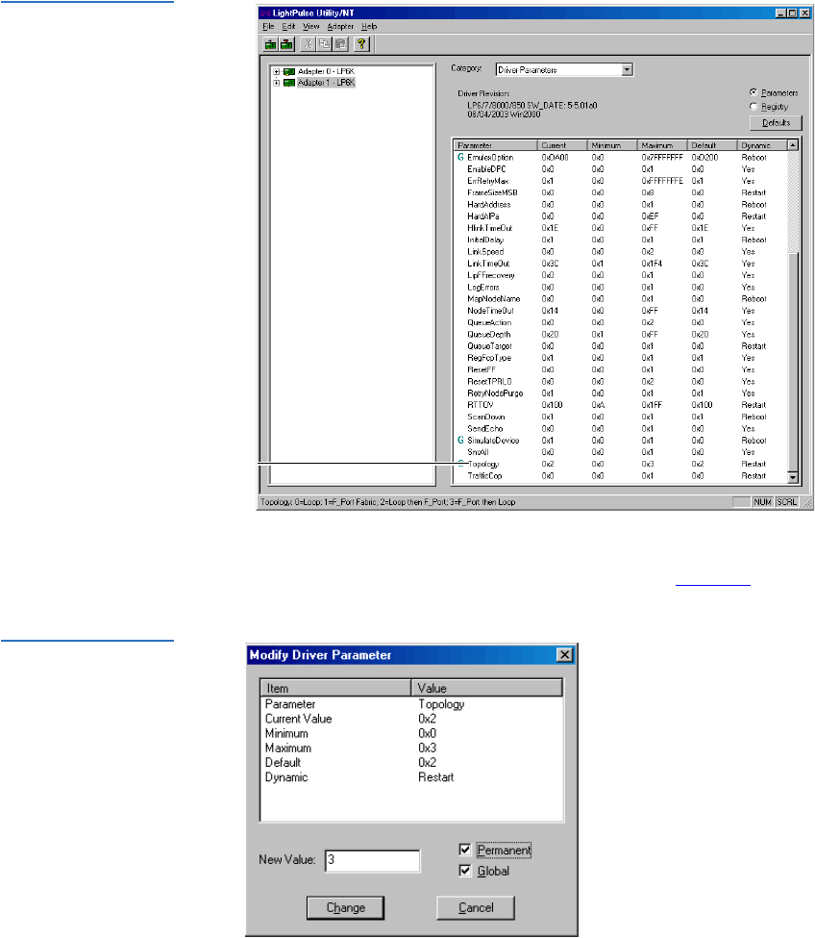Select the ErrRetryMax parameter row
This screenshot has height=938, width=815.
tap(620, 181)
